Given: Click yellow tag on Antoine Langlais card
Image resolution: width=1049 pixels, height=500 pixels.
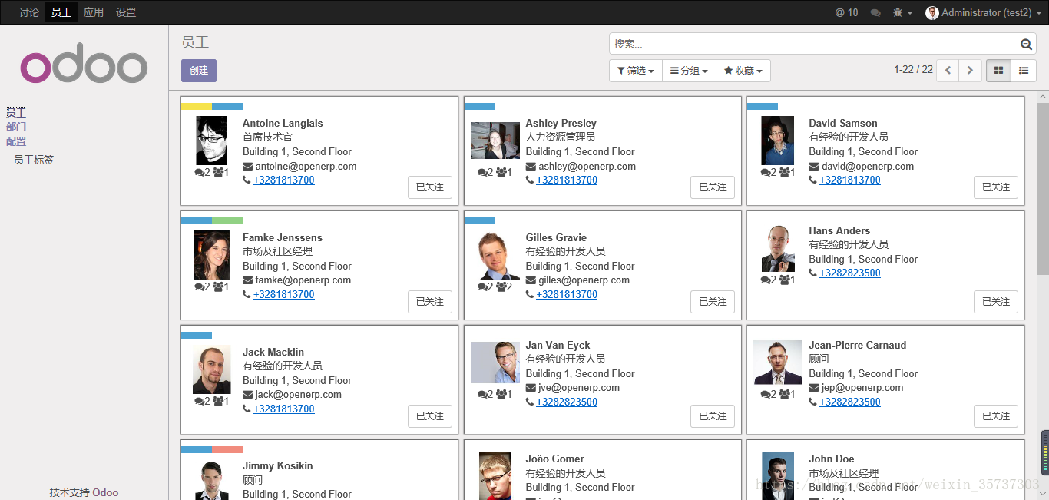Looking at the screenshot, I should pos(197,106).
